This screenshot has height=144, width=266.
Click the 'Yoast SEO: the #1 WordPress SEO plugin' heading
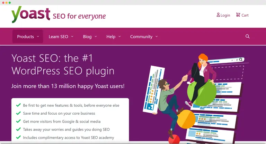coord(63,65)
